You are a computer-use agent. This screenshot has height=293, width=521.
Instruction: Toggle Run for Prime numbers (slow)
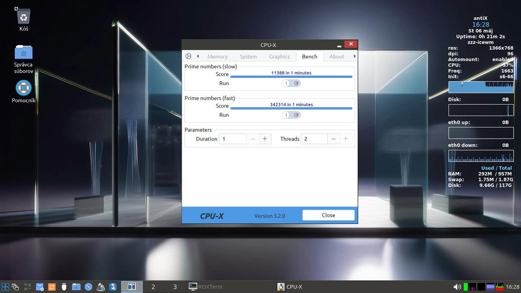click(x=291, y=83)
